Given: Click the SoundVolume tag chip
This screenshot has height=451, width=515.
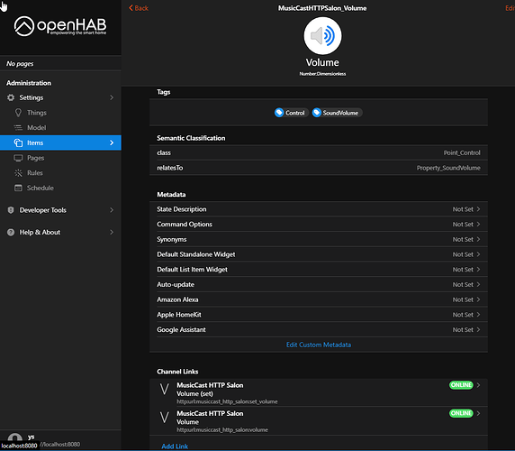Looking at the screenshot, I should pos(337,113).
